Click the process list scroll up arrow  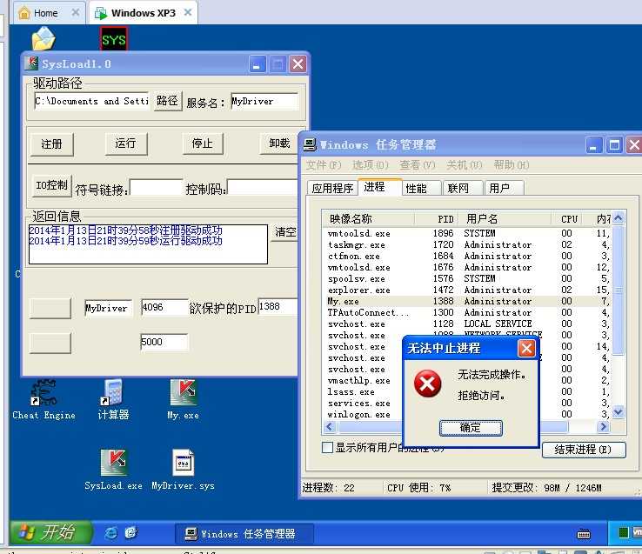pos(619,218)
